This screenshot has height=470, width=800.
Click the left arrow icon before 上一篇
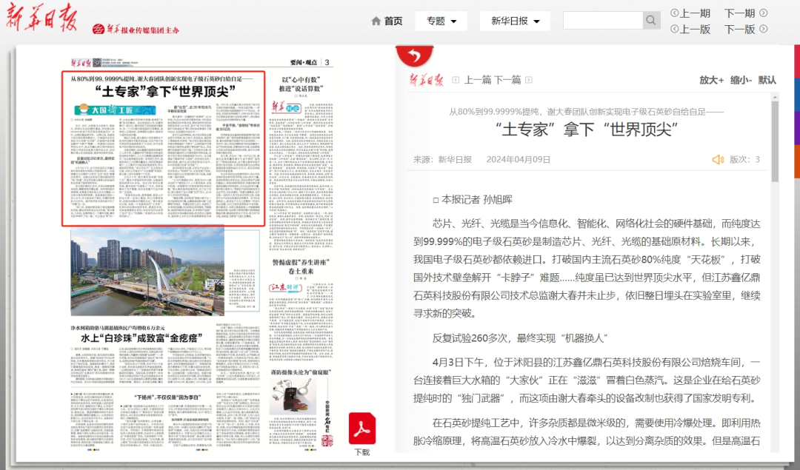[456, 80]
